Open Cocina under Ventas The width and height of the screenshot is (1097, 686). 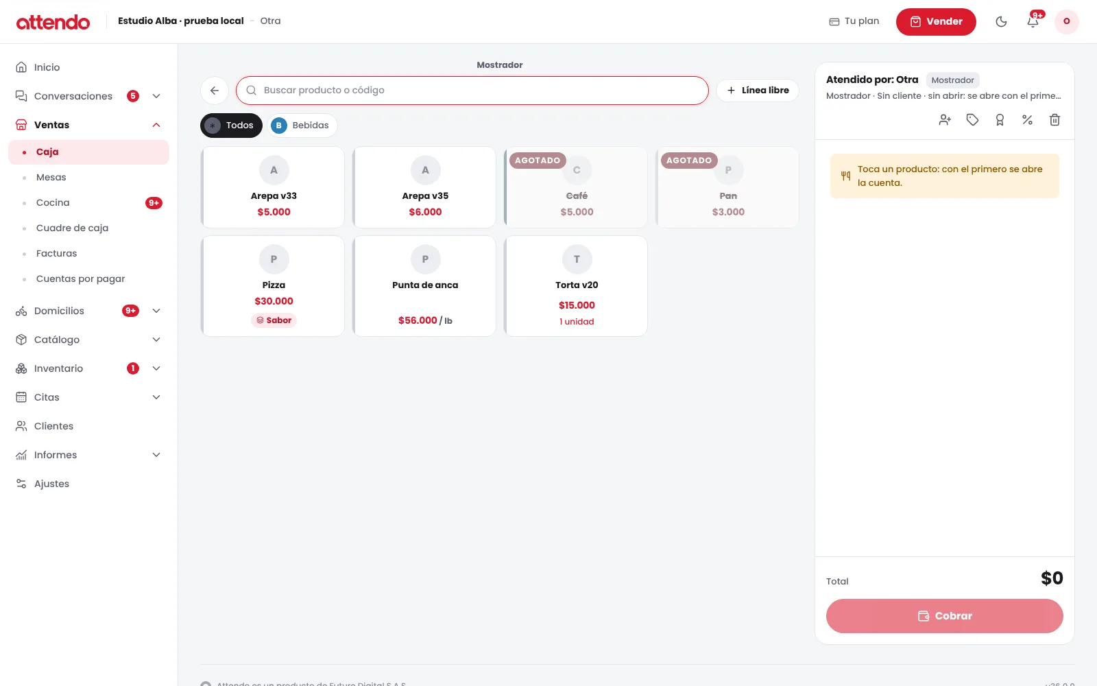coord(88,202)
